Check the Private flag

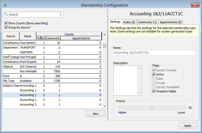[x=153, y=83]
